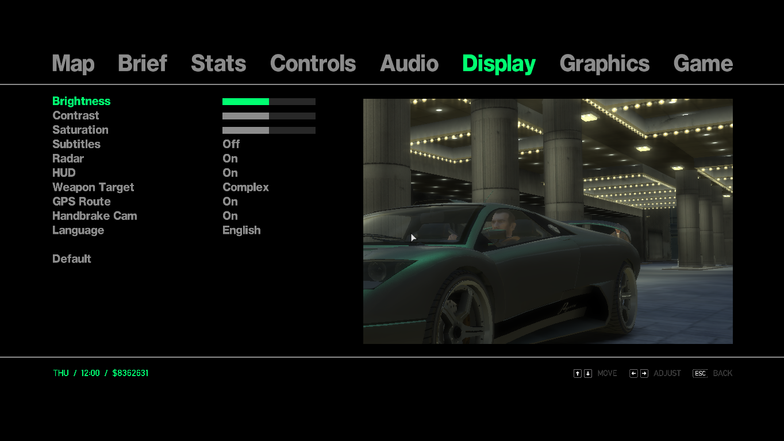Image resolution: width=784 pixels, height=441 pixels.
Task: Switch to the Game tab
Action: tap(703, 63)
